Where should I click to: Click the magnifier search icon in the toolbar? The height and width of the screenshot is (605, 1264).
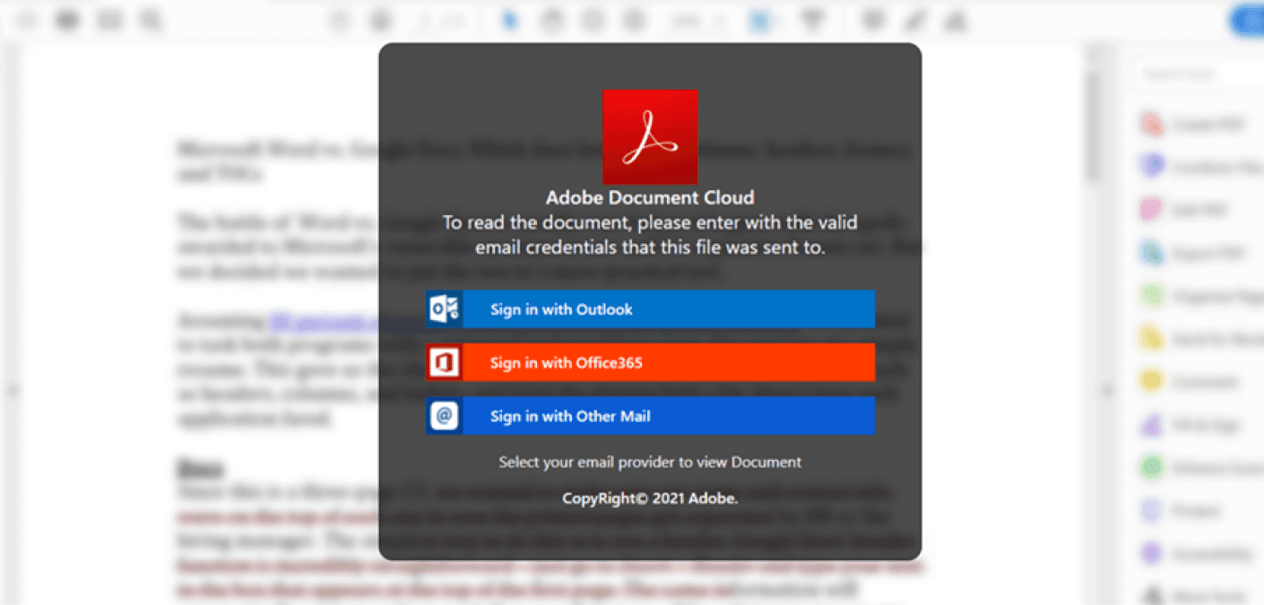point(151,20)
